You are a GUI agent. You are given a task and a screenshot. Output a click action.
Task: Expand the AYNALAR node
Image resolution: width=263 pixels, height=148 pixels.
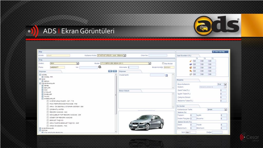(43, 92)
